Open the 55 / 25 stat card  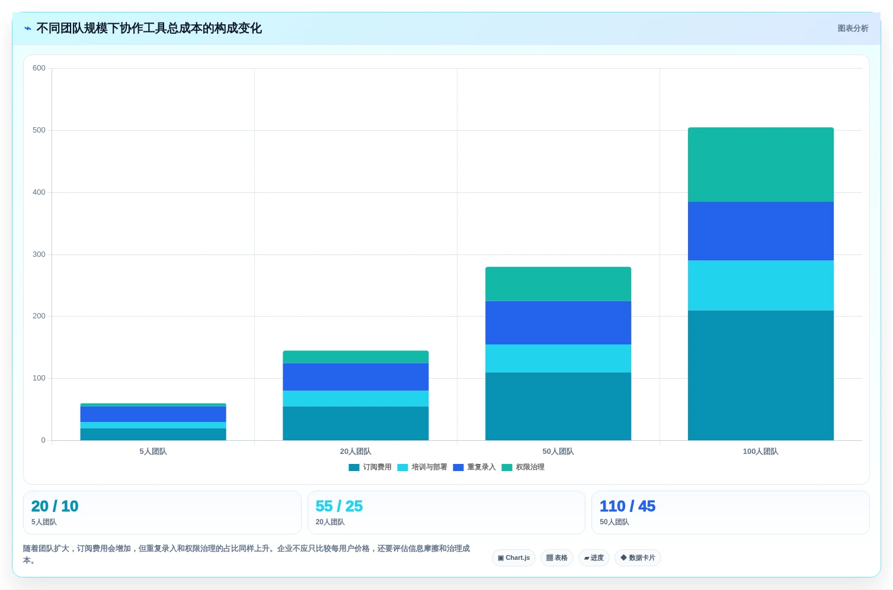click(446, 512)
